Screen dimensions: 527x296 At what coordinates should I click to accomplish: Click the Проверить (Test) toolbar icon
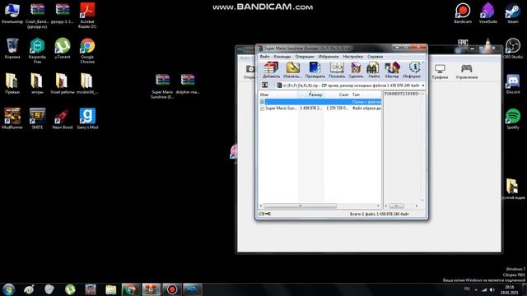(315, 70)
